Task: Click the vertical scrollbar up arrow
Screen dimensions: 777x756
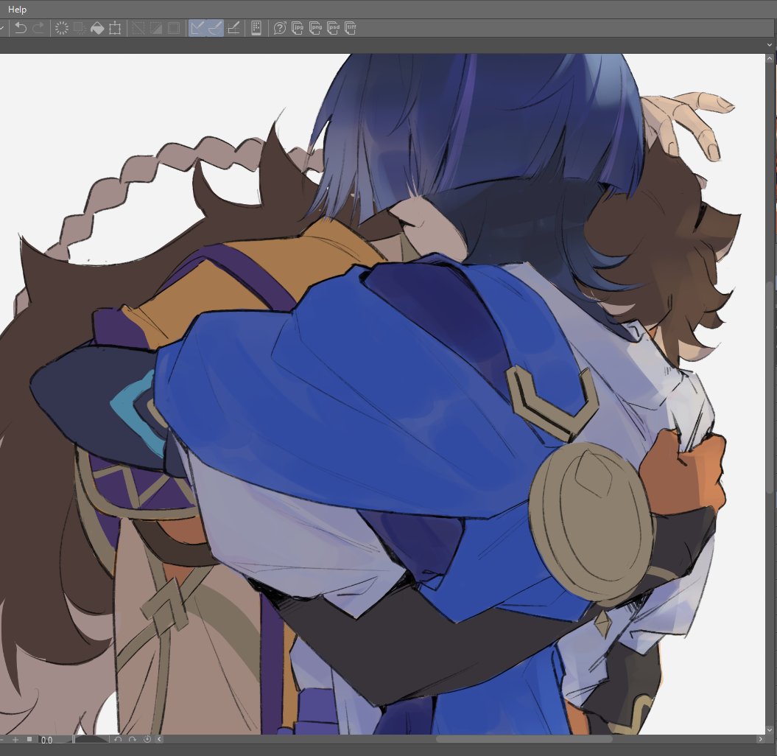Action: pos(770,58)
